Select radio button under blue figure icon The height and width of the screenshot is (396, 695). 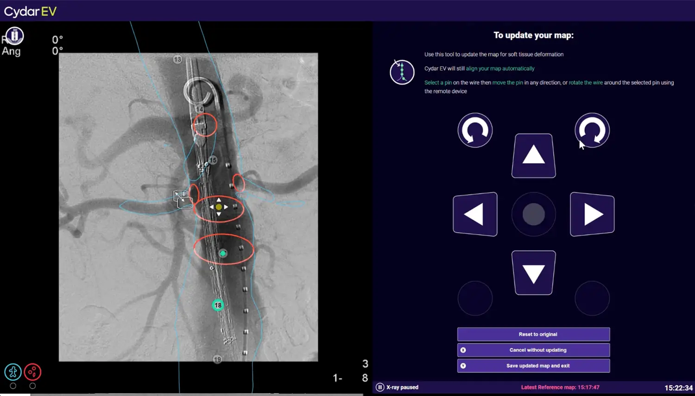coord(13,386)
